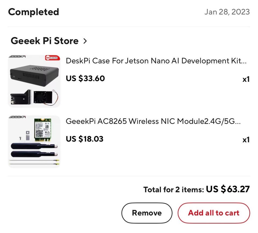Open the Geeek Pi Store page
The image size is (258, 233).
(44, 41)
